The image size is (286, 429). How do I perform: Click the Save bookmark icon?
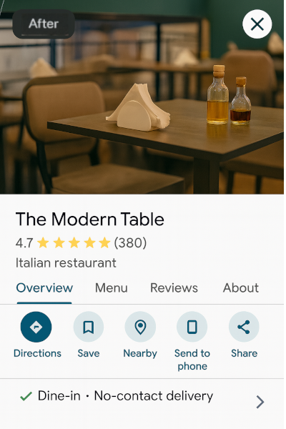89,327
